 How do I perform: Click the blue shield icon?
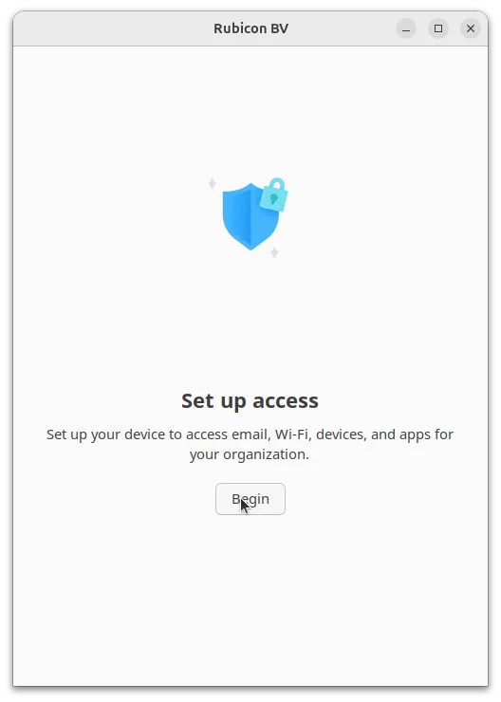pyautogui.click(x=250, y=216)
